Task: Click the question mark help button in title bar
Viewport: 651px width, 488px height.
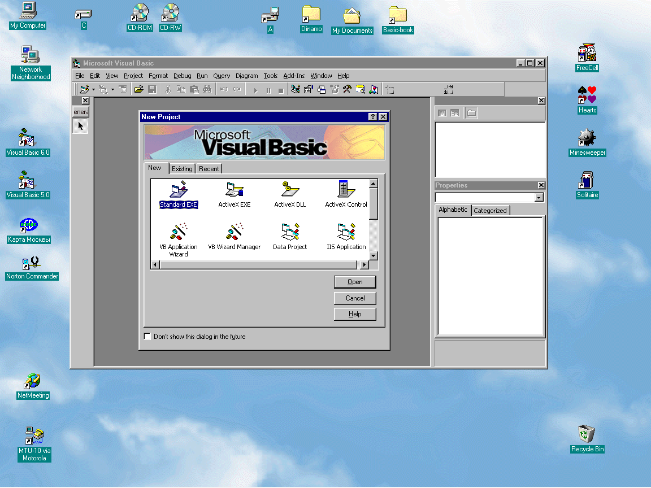Action: (x=373, y=117)
